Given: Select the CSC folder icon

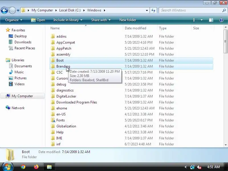Looking at the screenshot, I should coord(53,72).
